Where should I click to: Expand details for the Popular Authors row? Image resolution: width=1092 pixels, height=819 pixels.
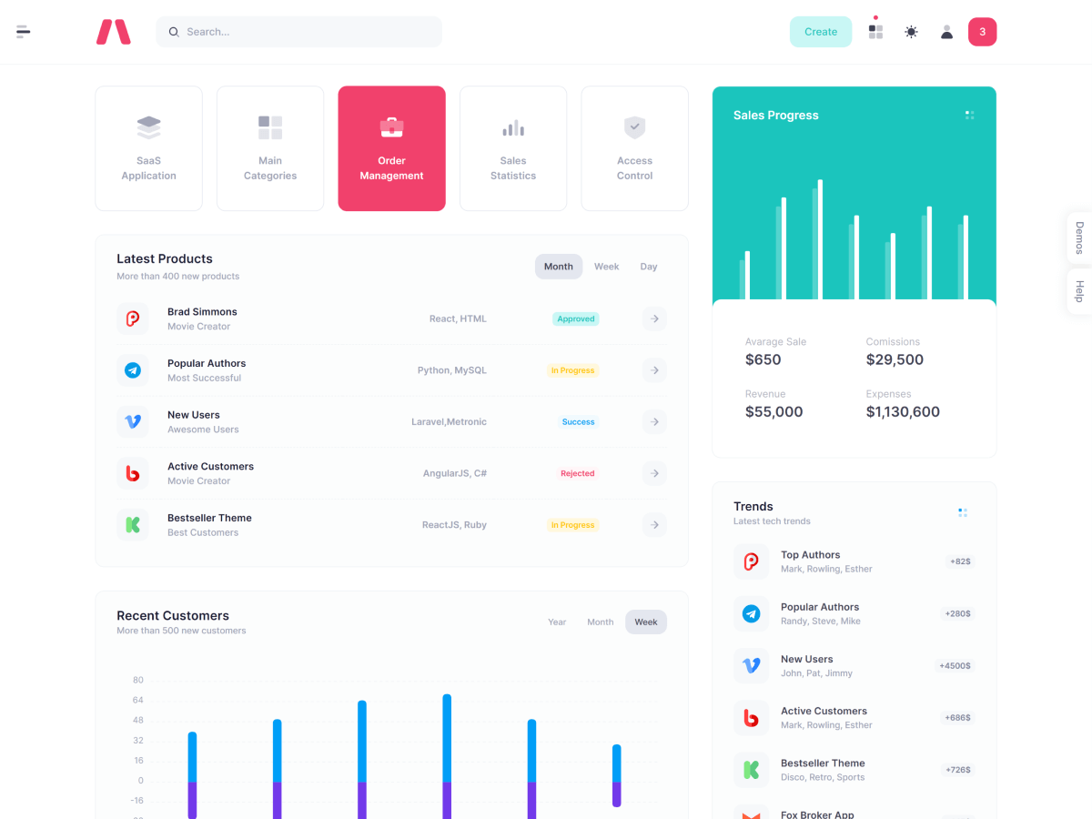pos(654,370)
